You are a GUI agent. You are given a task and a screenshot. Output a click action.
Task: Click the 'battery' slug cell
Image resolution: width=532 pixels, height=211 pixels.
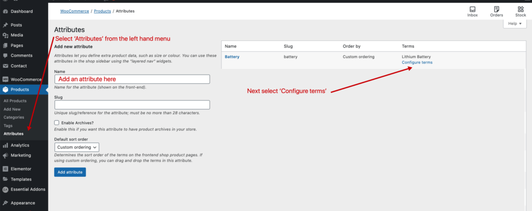tap(290, 57)
